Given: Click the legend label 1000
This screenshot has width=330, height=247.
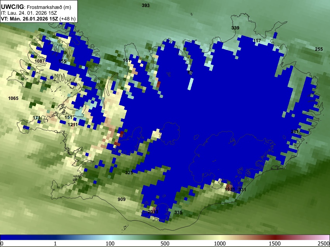Looking at the screenshot, I should 220,244.
